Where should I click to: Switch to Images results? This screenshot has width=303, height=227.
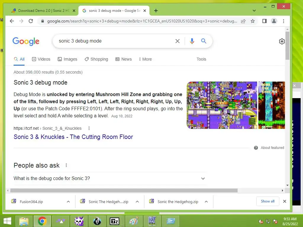(x=67, y=59)
